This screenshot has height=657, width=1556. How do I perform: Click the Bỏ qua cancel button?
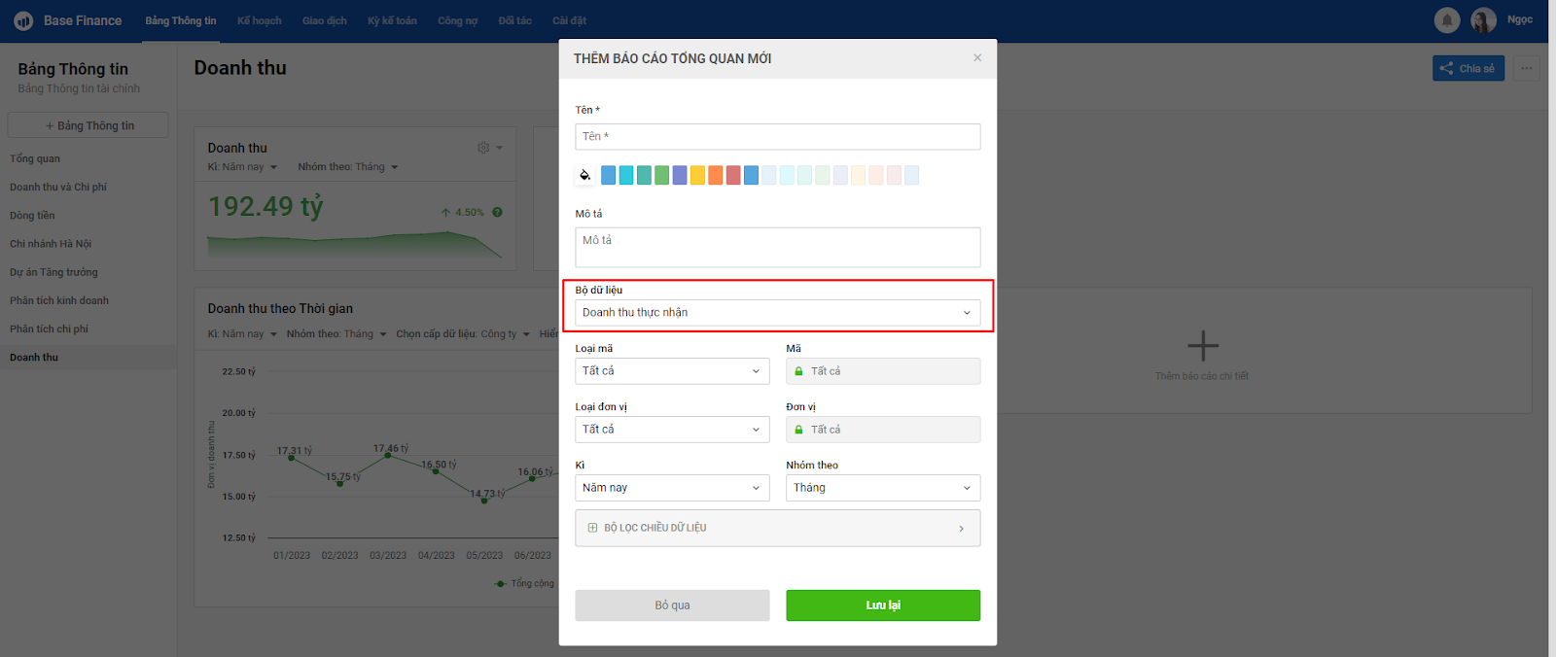click(672, 605)
